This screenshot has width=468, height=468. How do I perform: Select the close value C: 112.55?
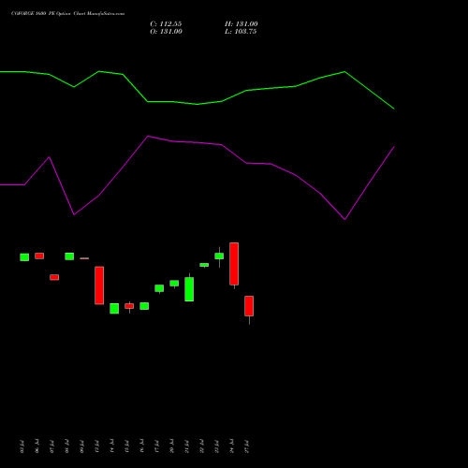coord(166,24)
